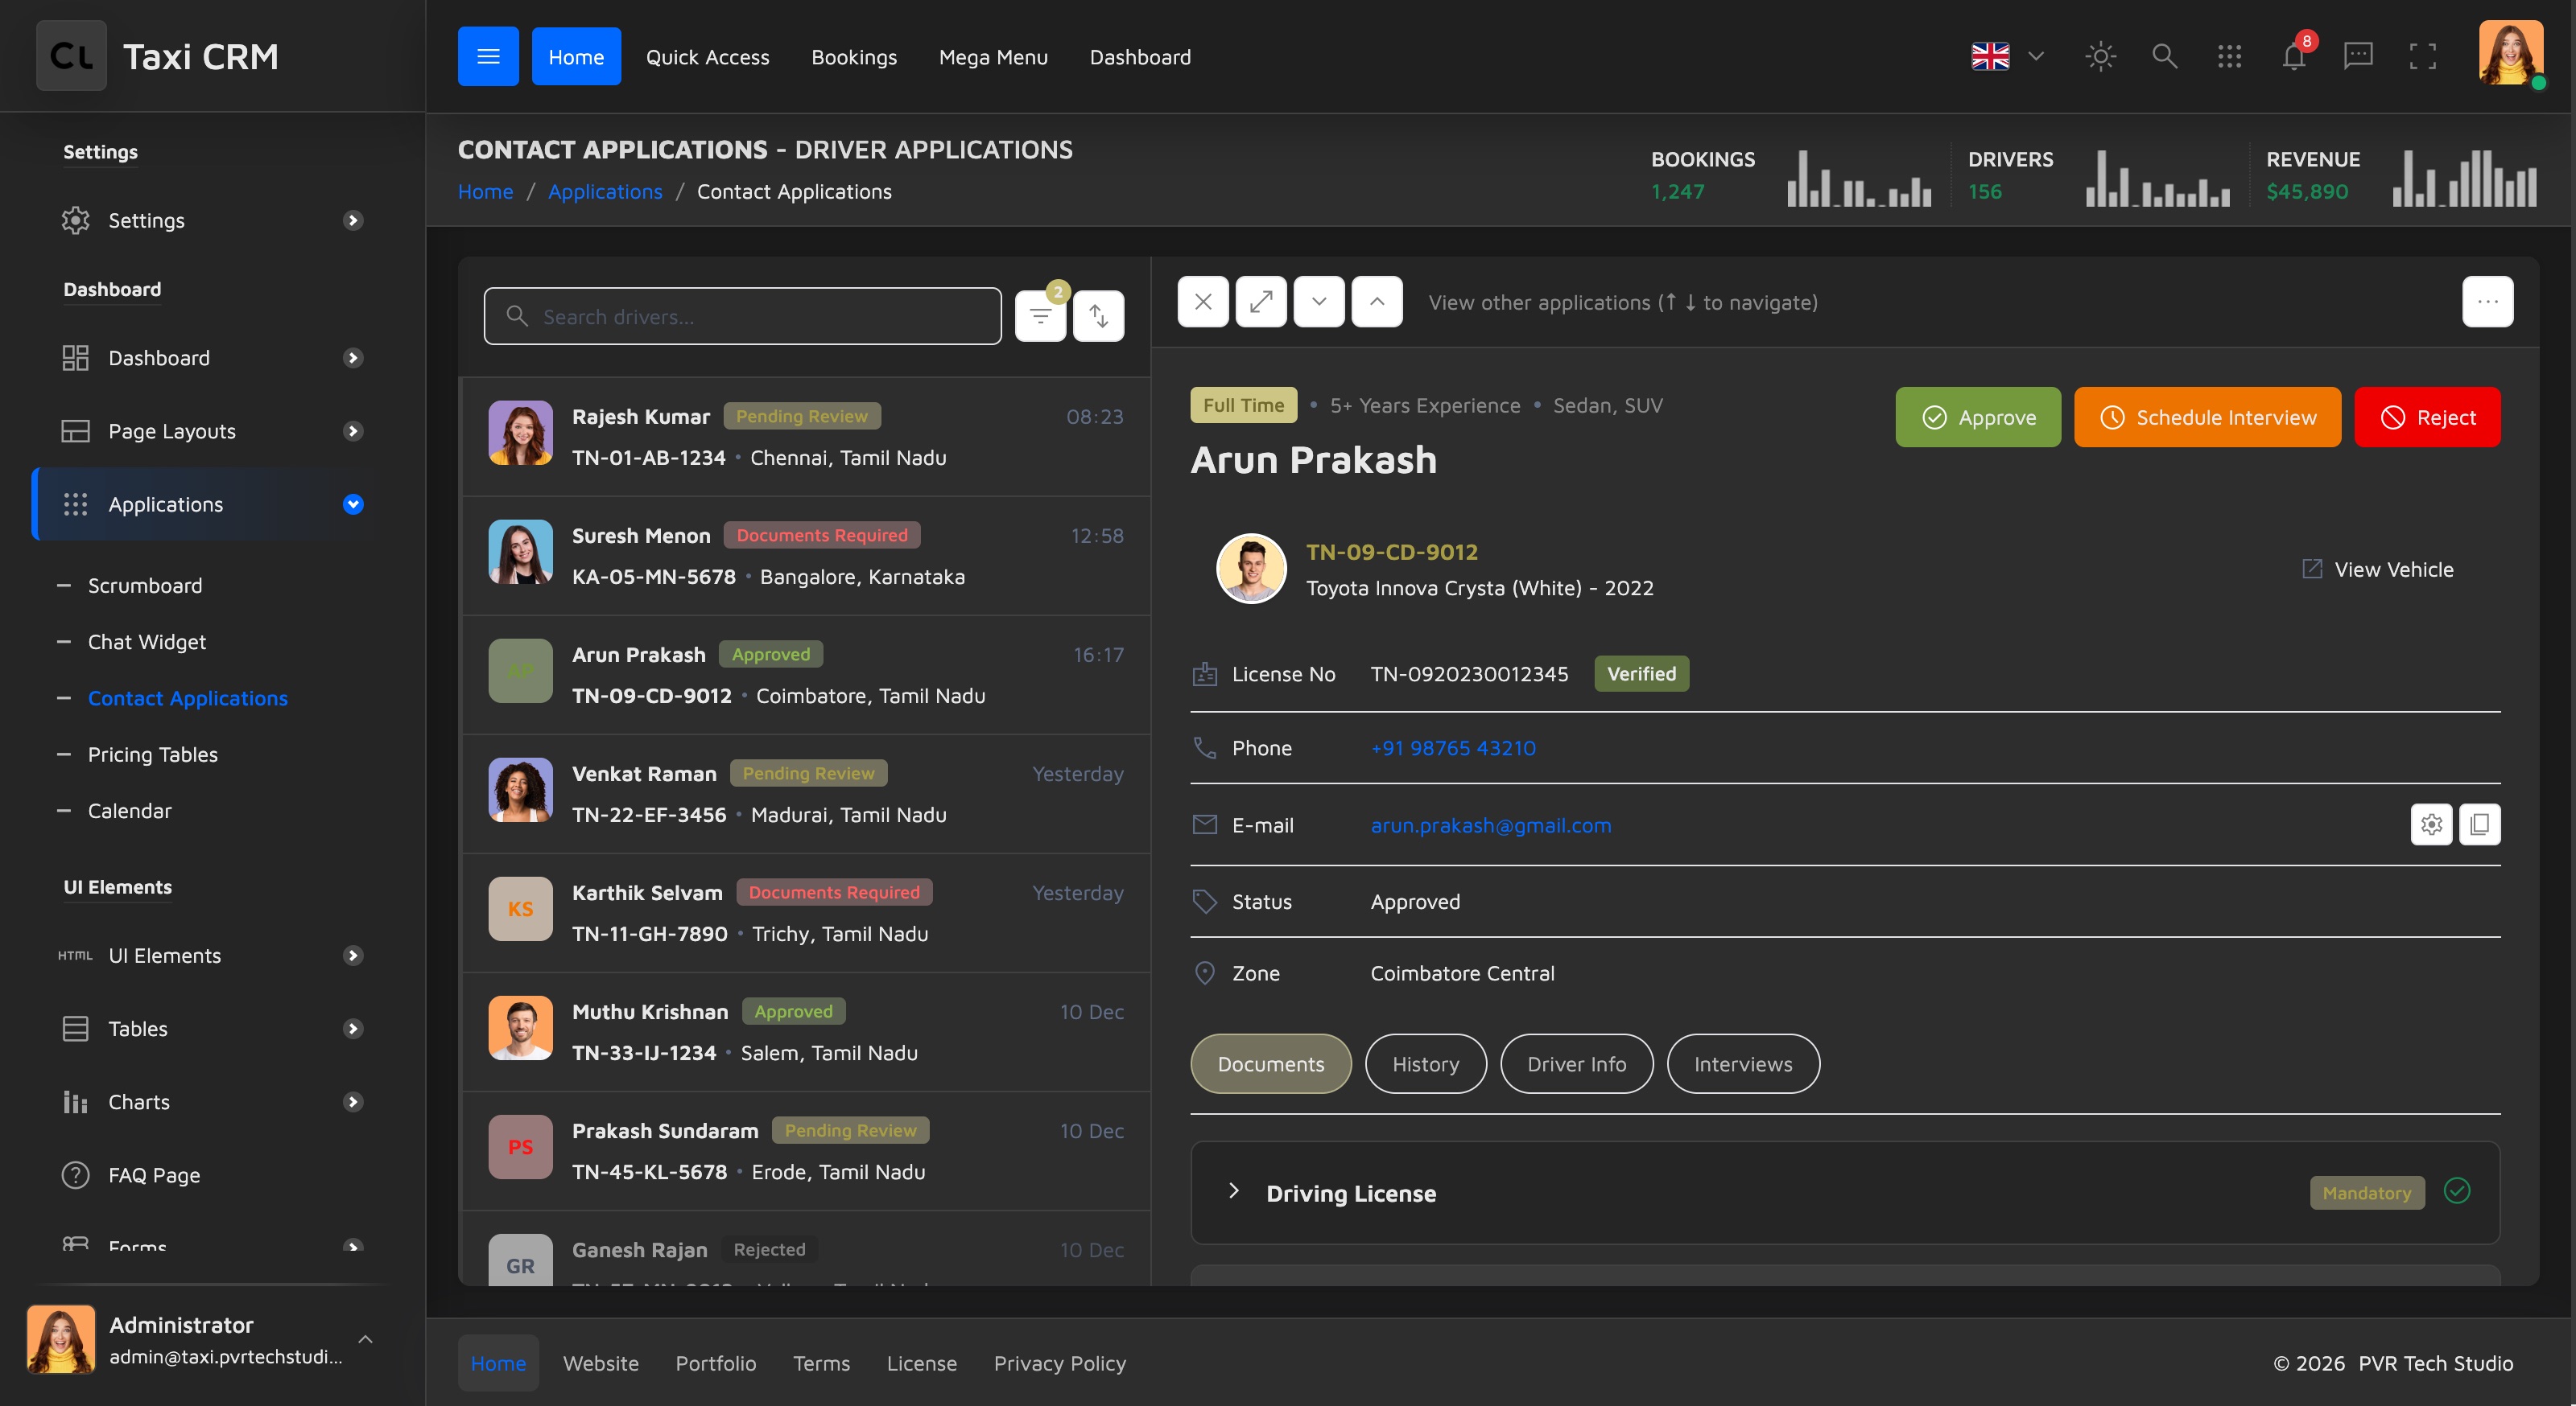The height and width of the screenshot is (1406, 2576).
Task: Expand UI Elements in sidebar
Action: coord(212,956)
